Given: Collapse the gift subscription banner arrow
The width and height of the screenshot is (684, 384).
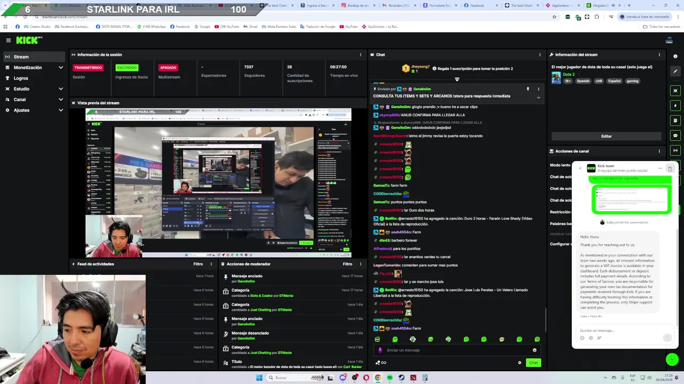Looking at the screenshot, I should pos(457,79).
